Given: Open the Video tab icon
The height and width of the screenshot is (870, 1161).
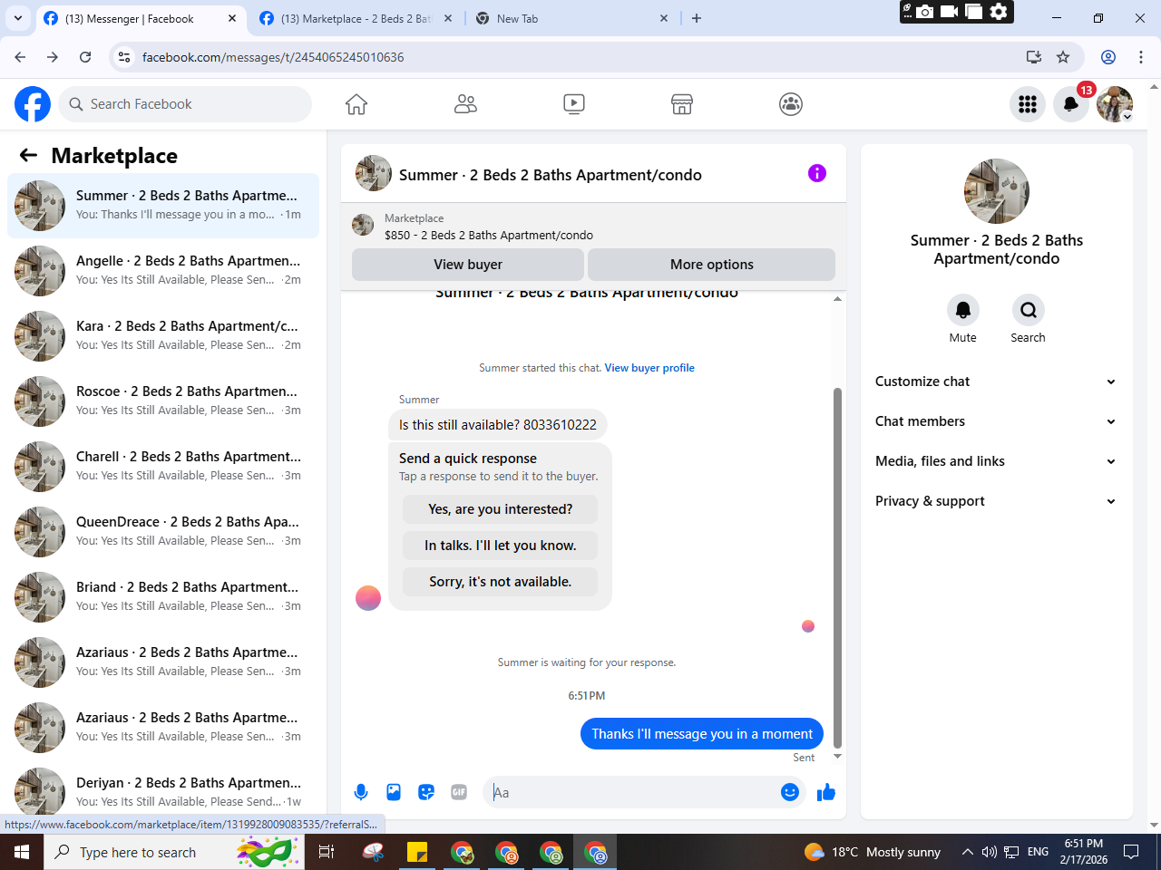Looking at the screenshot, I should pyautogui.click(x=574, y=104).
